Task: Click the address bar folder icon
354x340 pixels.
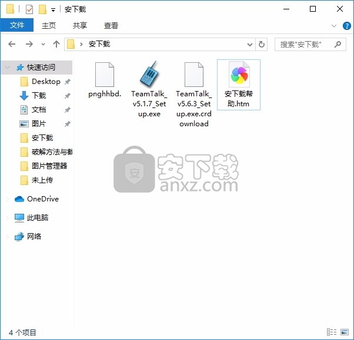Action: (71, 44)
